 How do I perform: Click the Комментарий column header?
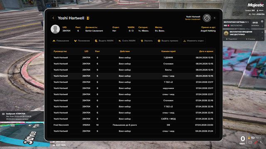(168, 51)
